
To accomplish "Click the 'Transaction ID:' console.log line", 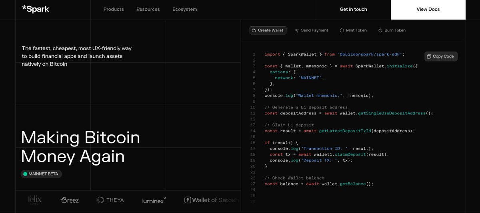I will [322, 148].
